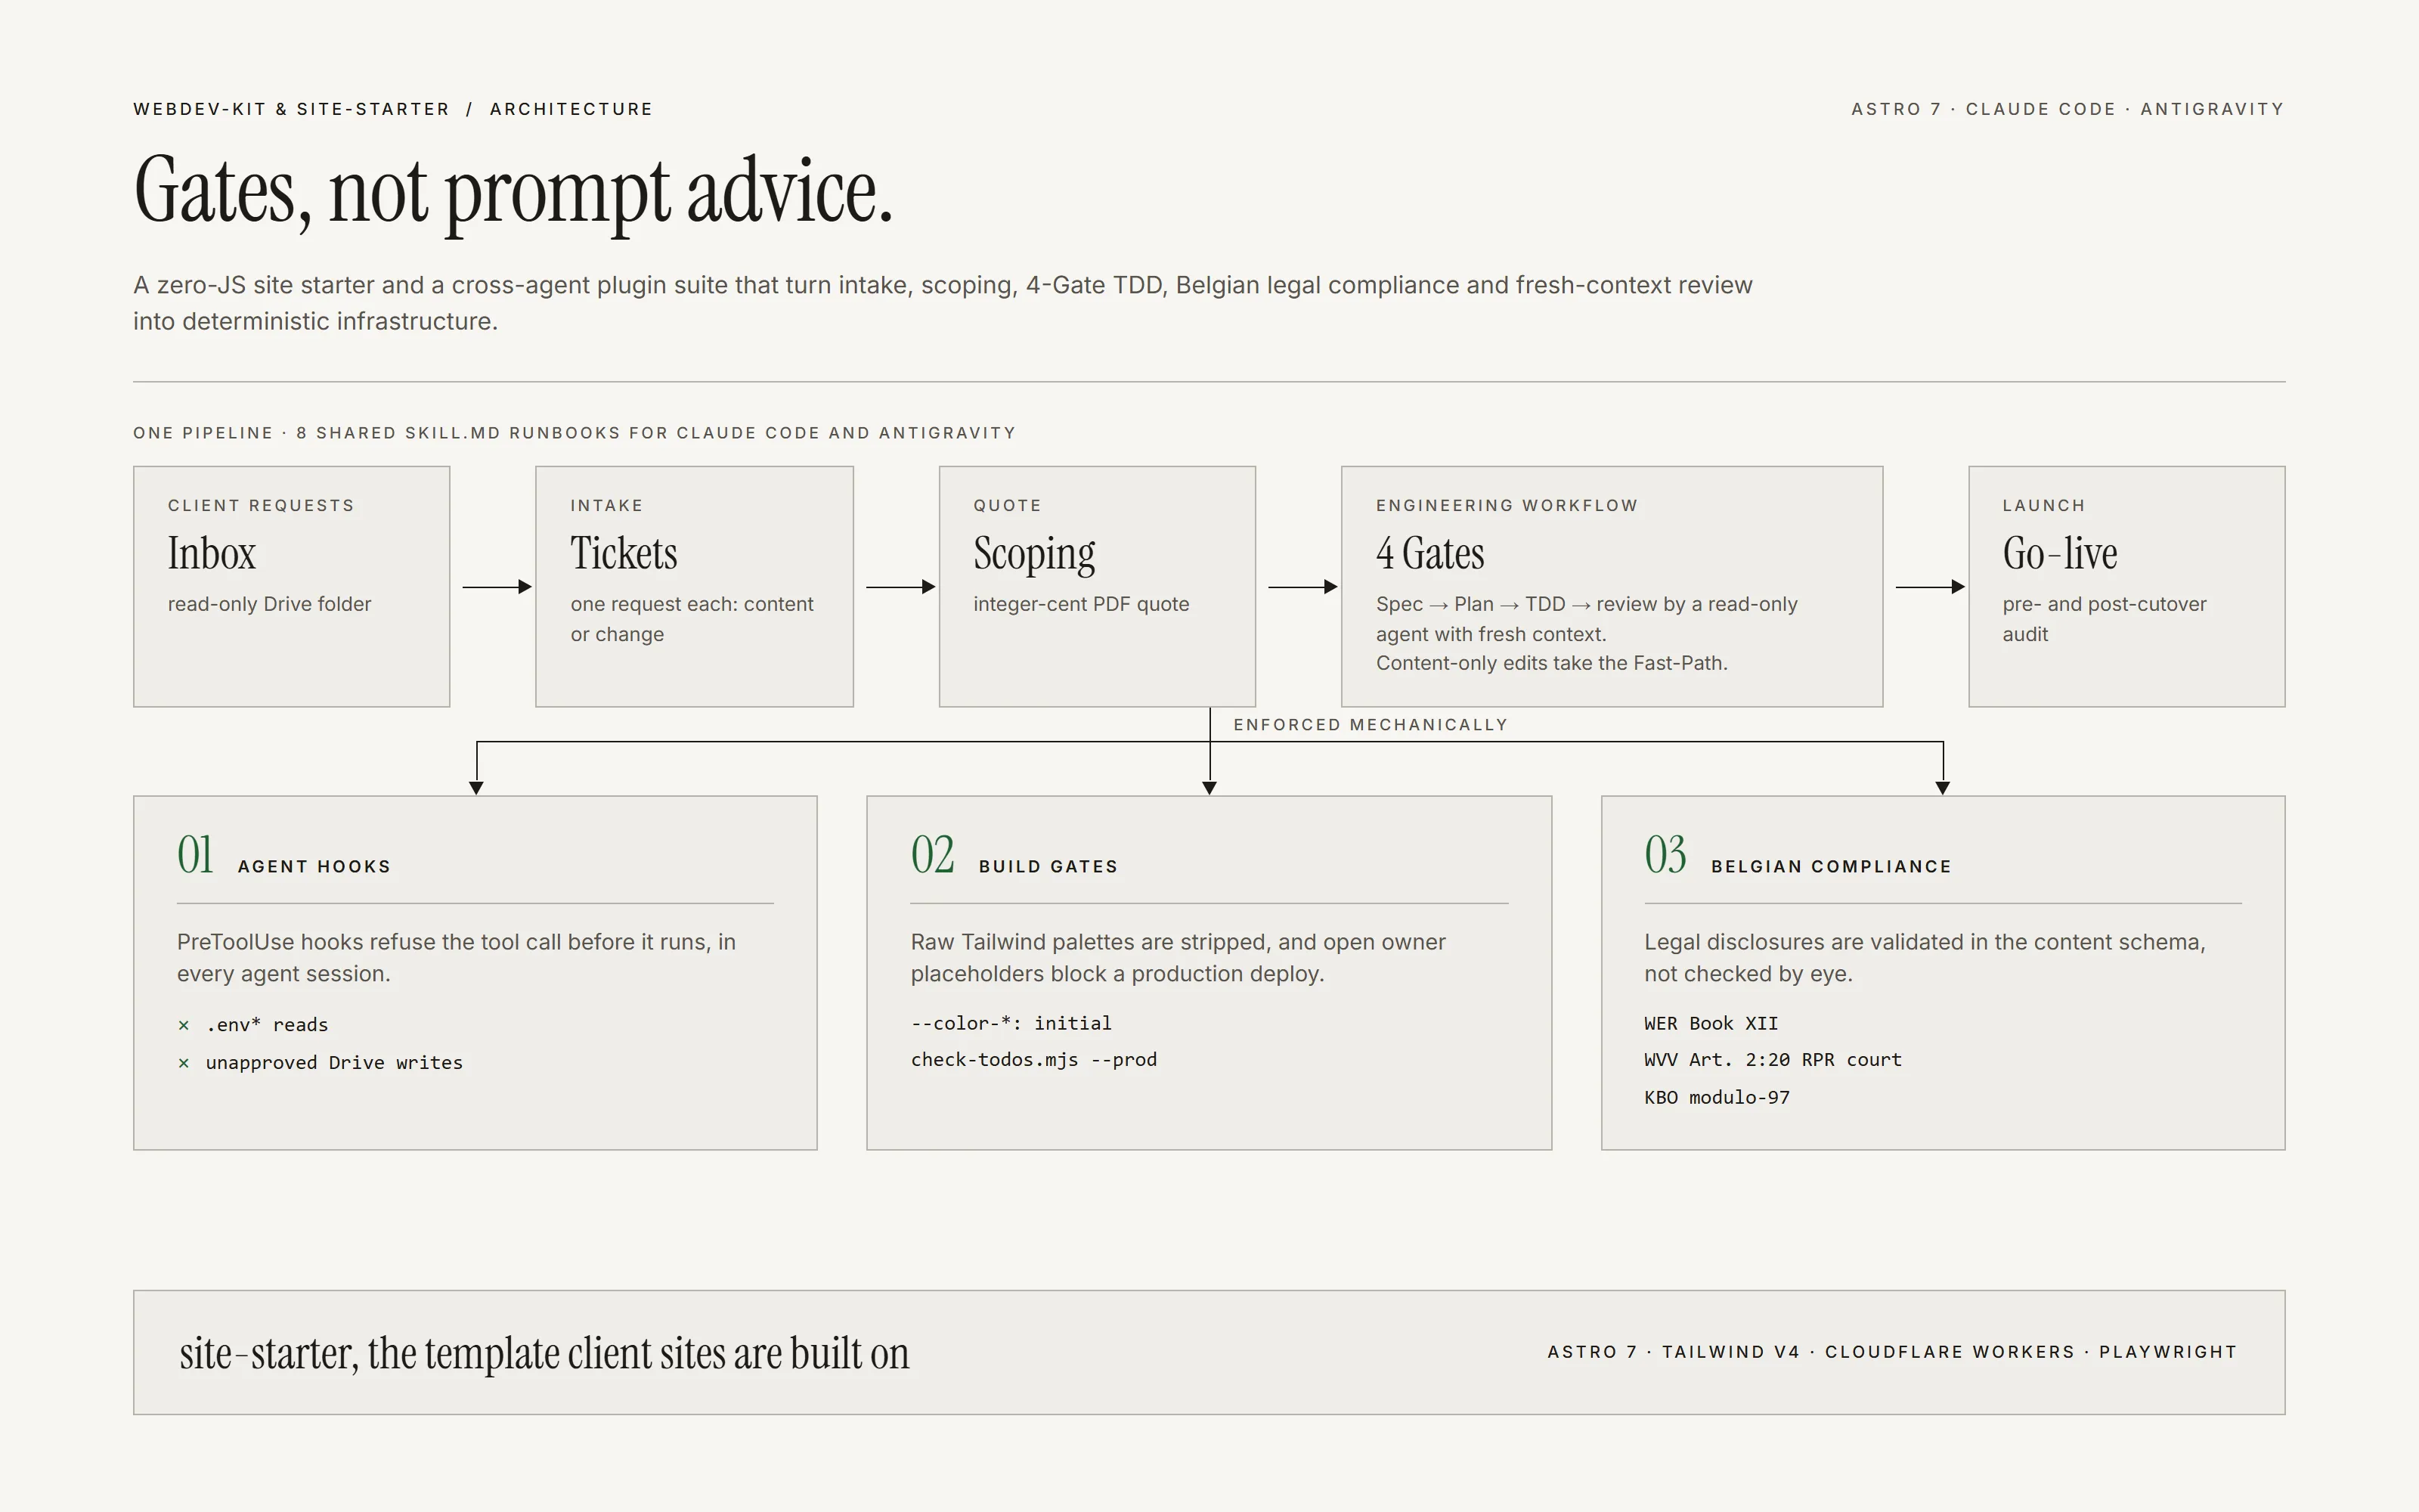Click 'site-starter, the template client sites are built on'

point(544,1354)
